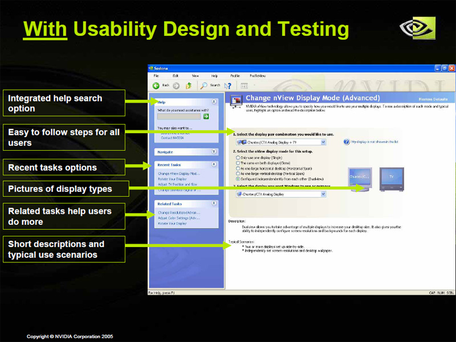Click the What's This help cursor icon
The image size is (456, 342).
(228, 86)
